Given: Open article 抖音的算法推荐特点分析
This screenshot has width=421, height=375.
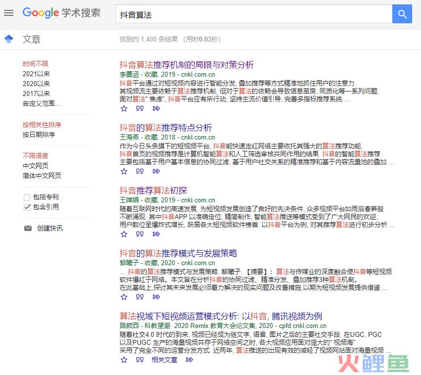Looking at the screenshot, I should tap(166, 128).
